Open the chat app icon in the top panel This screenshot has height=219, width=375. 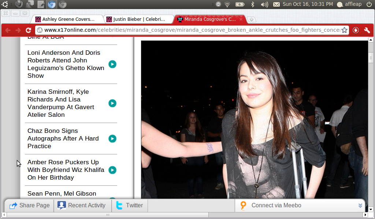(30, 4)
